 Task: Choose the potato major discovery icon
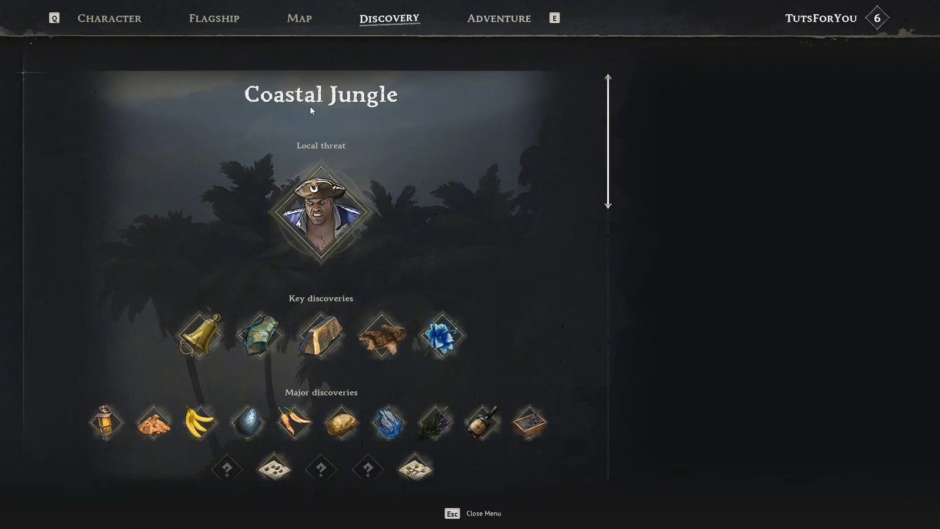click(341, 422)
